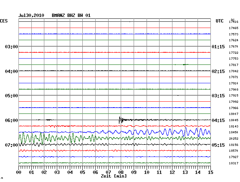
Task: Click the station label "BMANZ BHZ BW 01"
Action: (x=71, y=15)
